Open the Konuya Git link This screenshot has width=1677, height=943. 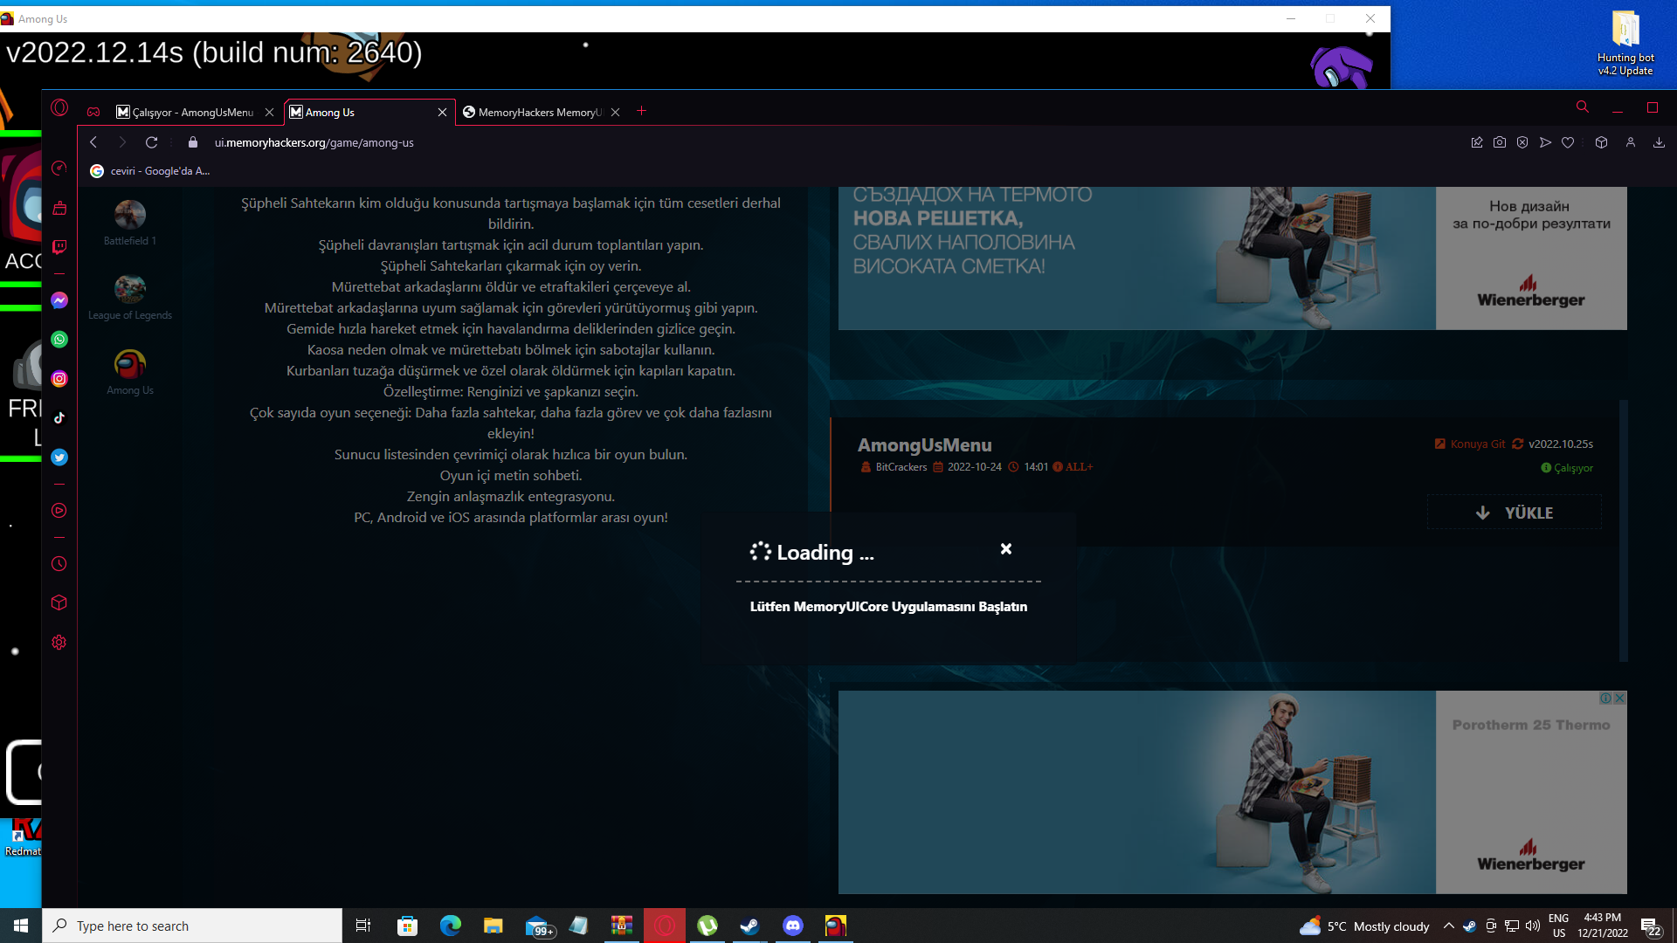coord(1470,444)
